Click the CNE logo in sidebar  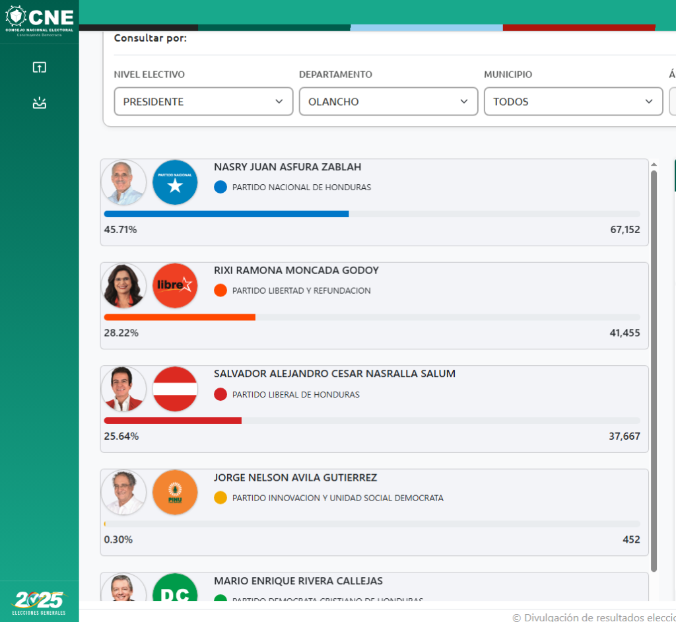click(39, 20)
